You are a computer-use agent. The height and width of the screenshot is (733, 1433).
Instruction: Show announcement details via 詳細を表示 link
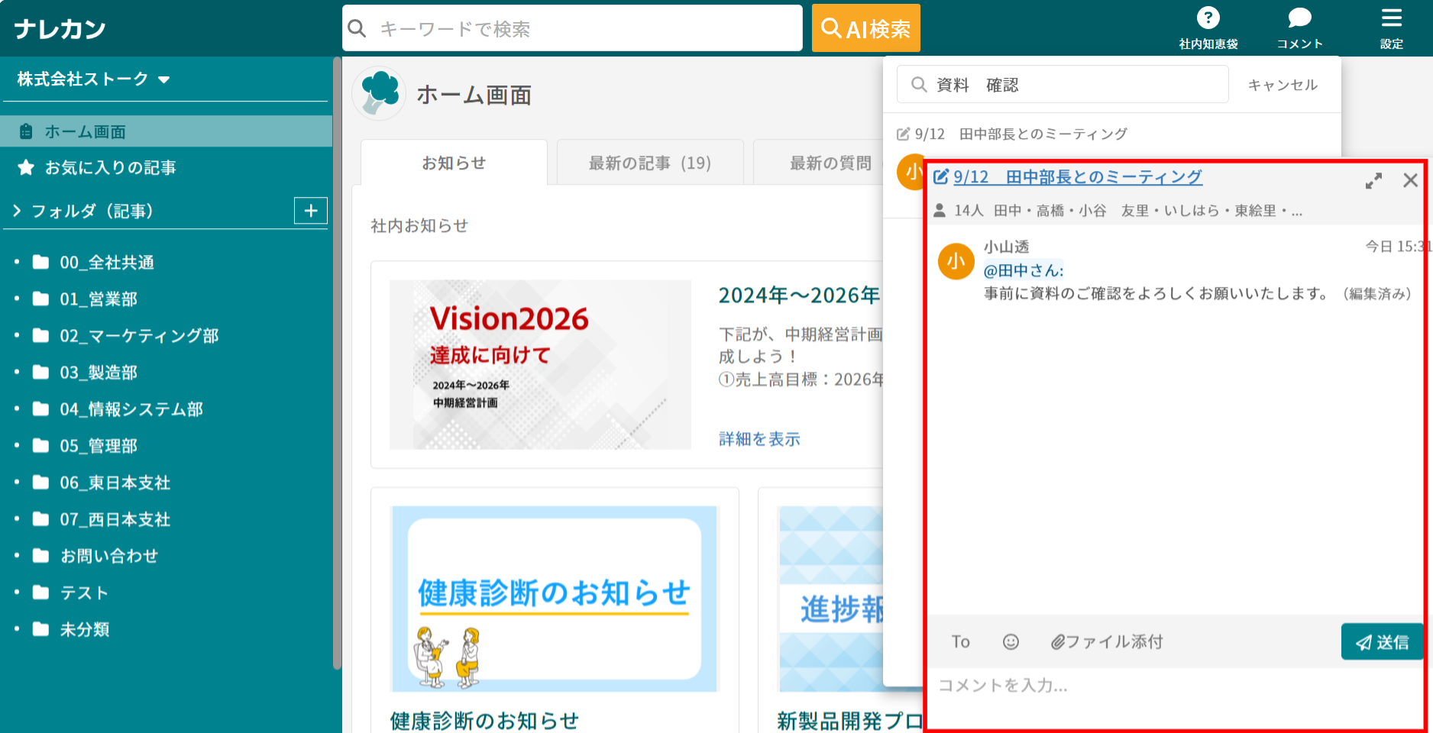point(759,439)
